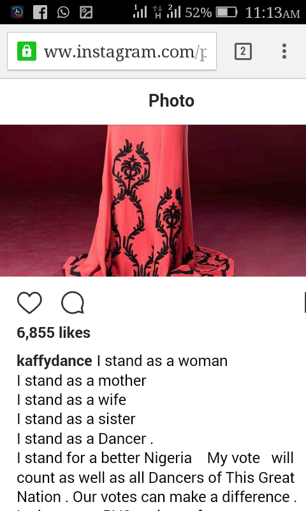Tap image gallery notification icon
Viewport: 306px width, 511px height.
pos(86,13)
